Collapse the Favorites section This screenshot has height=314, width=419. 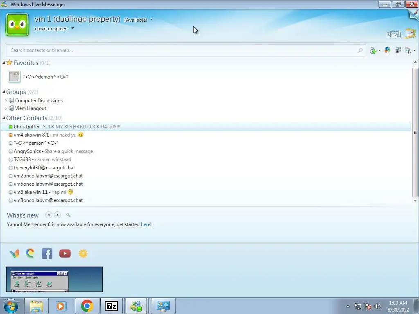(4, 63)
